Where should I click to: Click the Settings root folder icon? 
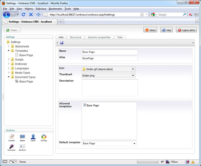tap(8, 42)
